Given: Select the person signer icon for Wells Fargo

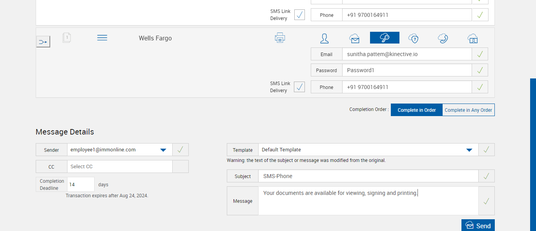Looking at the screenshot, I should 325,38.
